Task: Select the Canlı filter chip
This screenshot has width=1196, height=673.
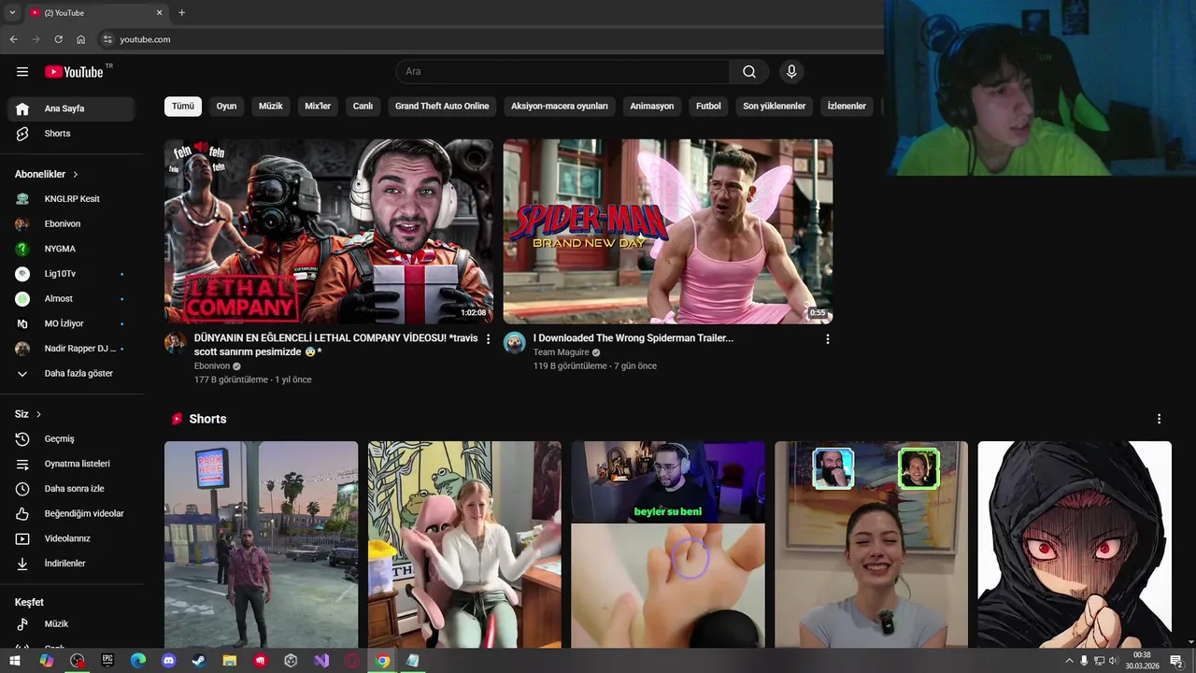Action: tap(363, 107)
